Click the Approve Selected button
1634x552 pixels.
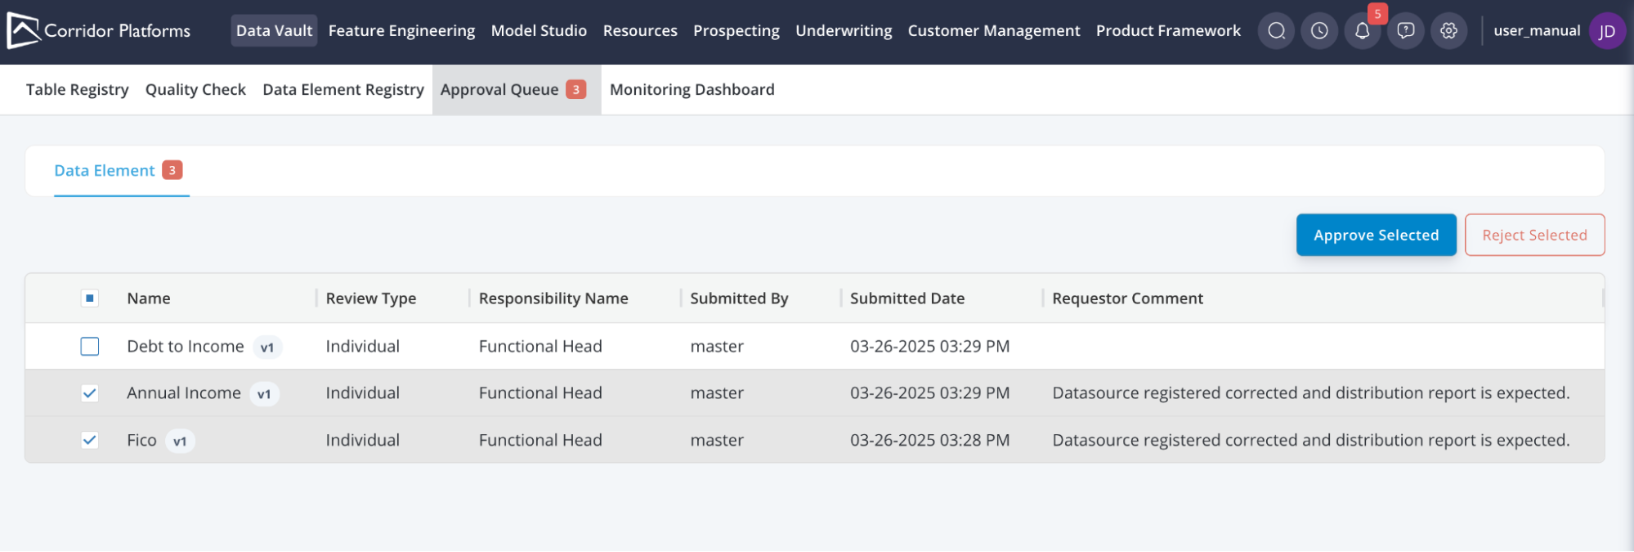pos(1376,236)
